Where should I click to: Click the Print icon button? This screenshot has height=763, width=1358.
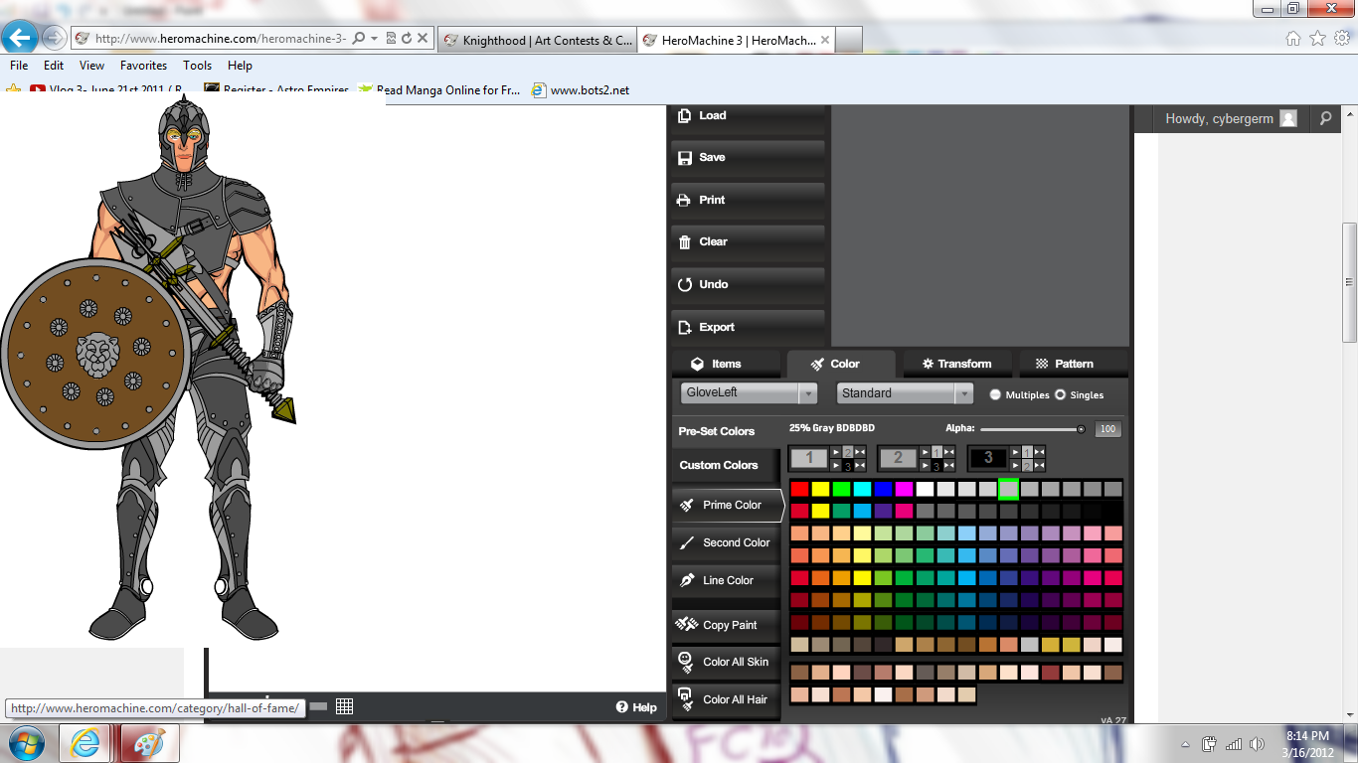(684, 200)
